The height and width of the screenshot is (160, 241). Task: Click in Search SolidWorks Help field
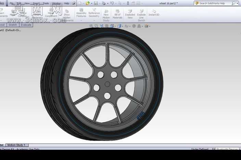click(x=212, y=3)
